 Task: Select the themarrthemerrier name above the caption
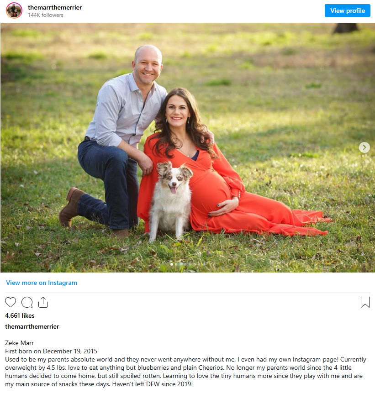32,326
